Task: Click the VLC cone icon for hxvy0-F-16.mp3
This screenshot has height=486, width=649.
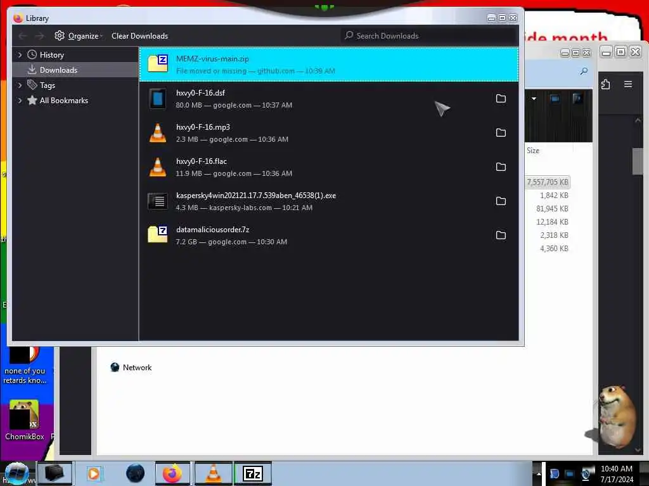Action: (158, 133)
